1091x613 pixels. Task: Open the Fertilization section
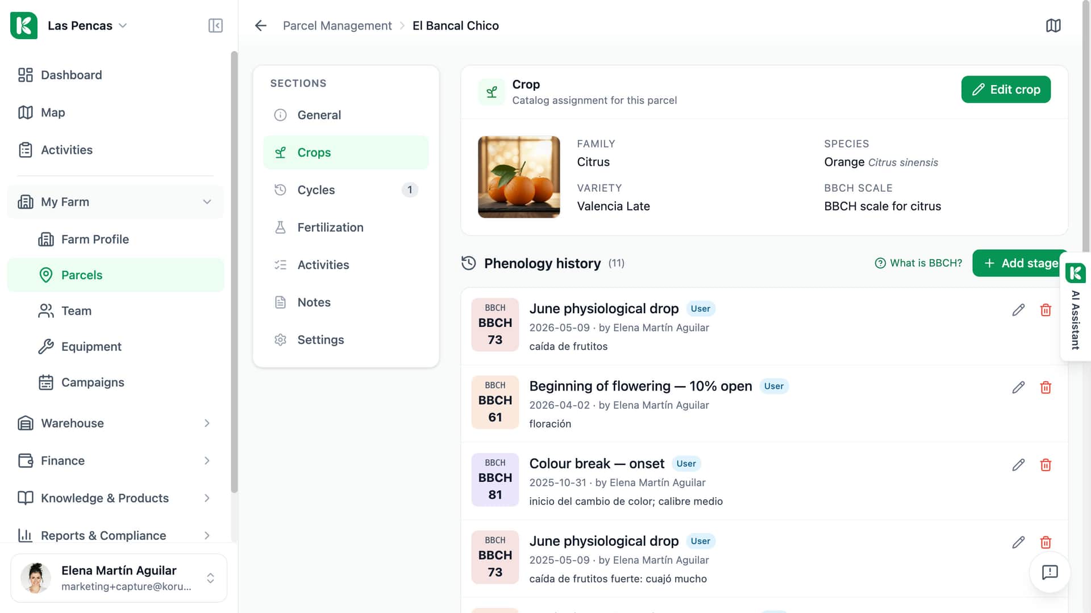pyautogui.click(x=346, y=228)
